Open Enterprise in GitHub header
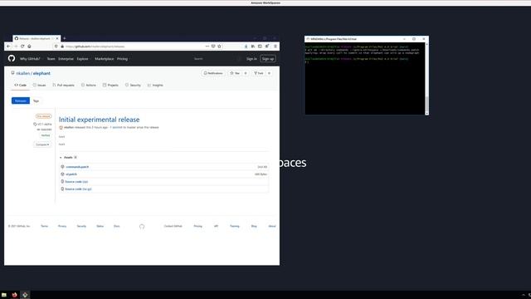Screen dimensions: 531x299 (66, 59)
